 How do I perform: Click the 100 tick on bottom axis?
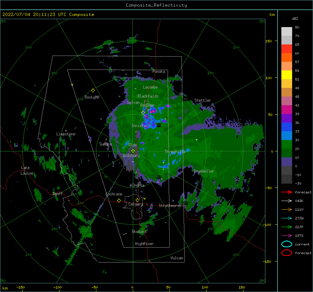(205, 287)
